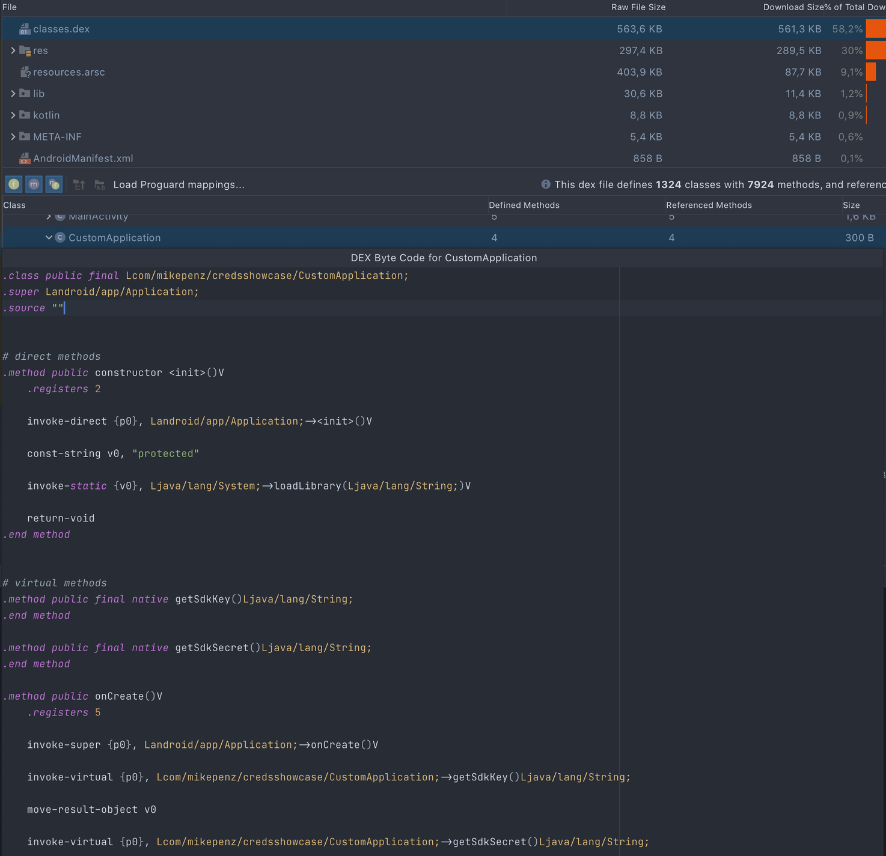Click the # direct methods comment
The image size is (886, 856).
(x=52, y=357)
